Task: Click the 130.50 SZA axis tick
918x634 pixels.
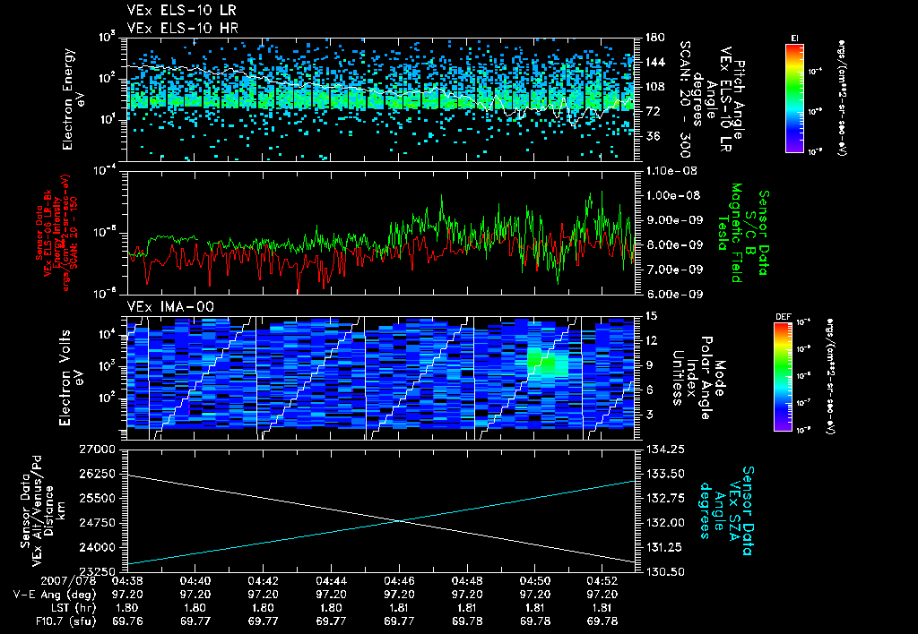Action: click(665, 571)
